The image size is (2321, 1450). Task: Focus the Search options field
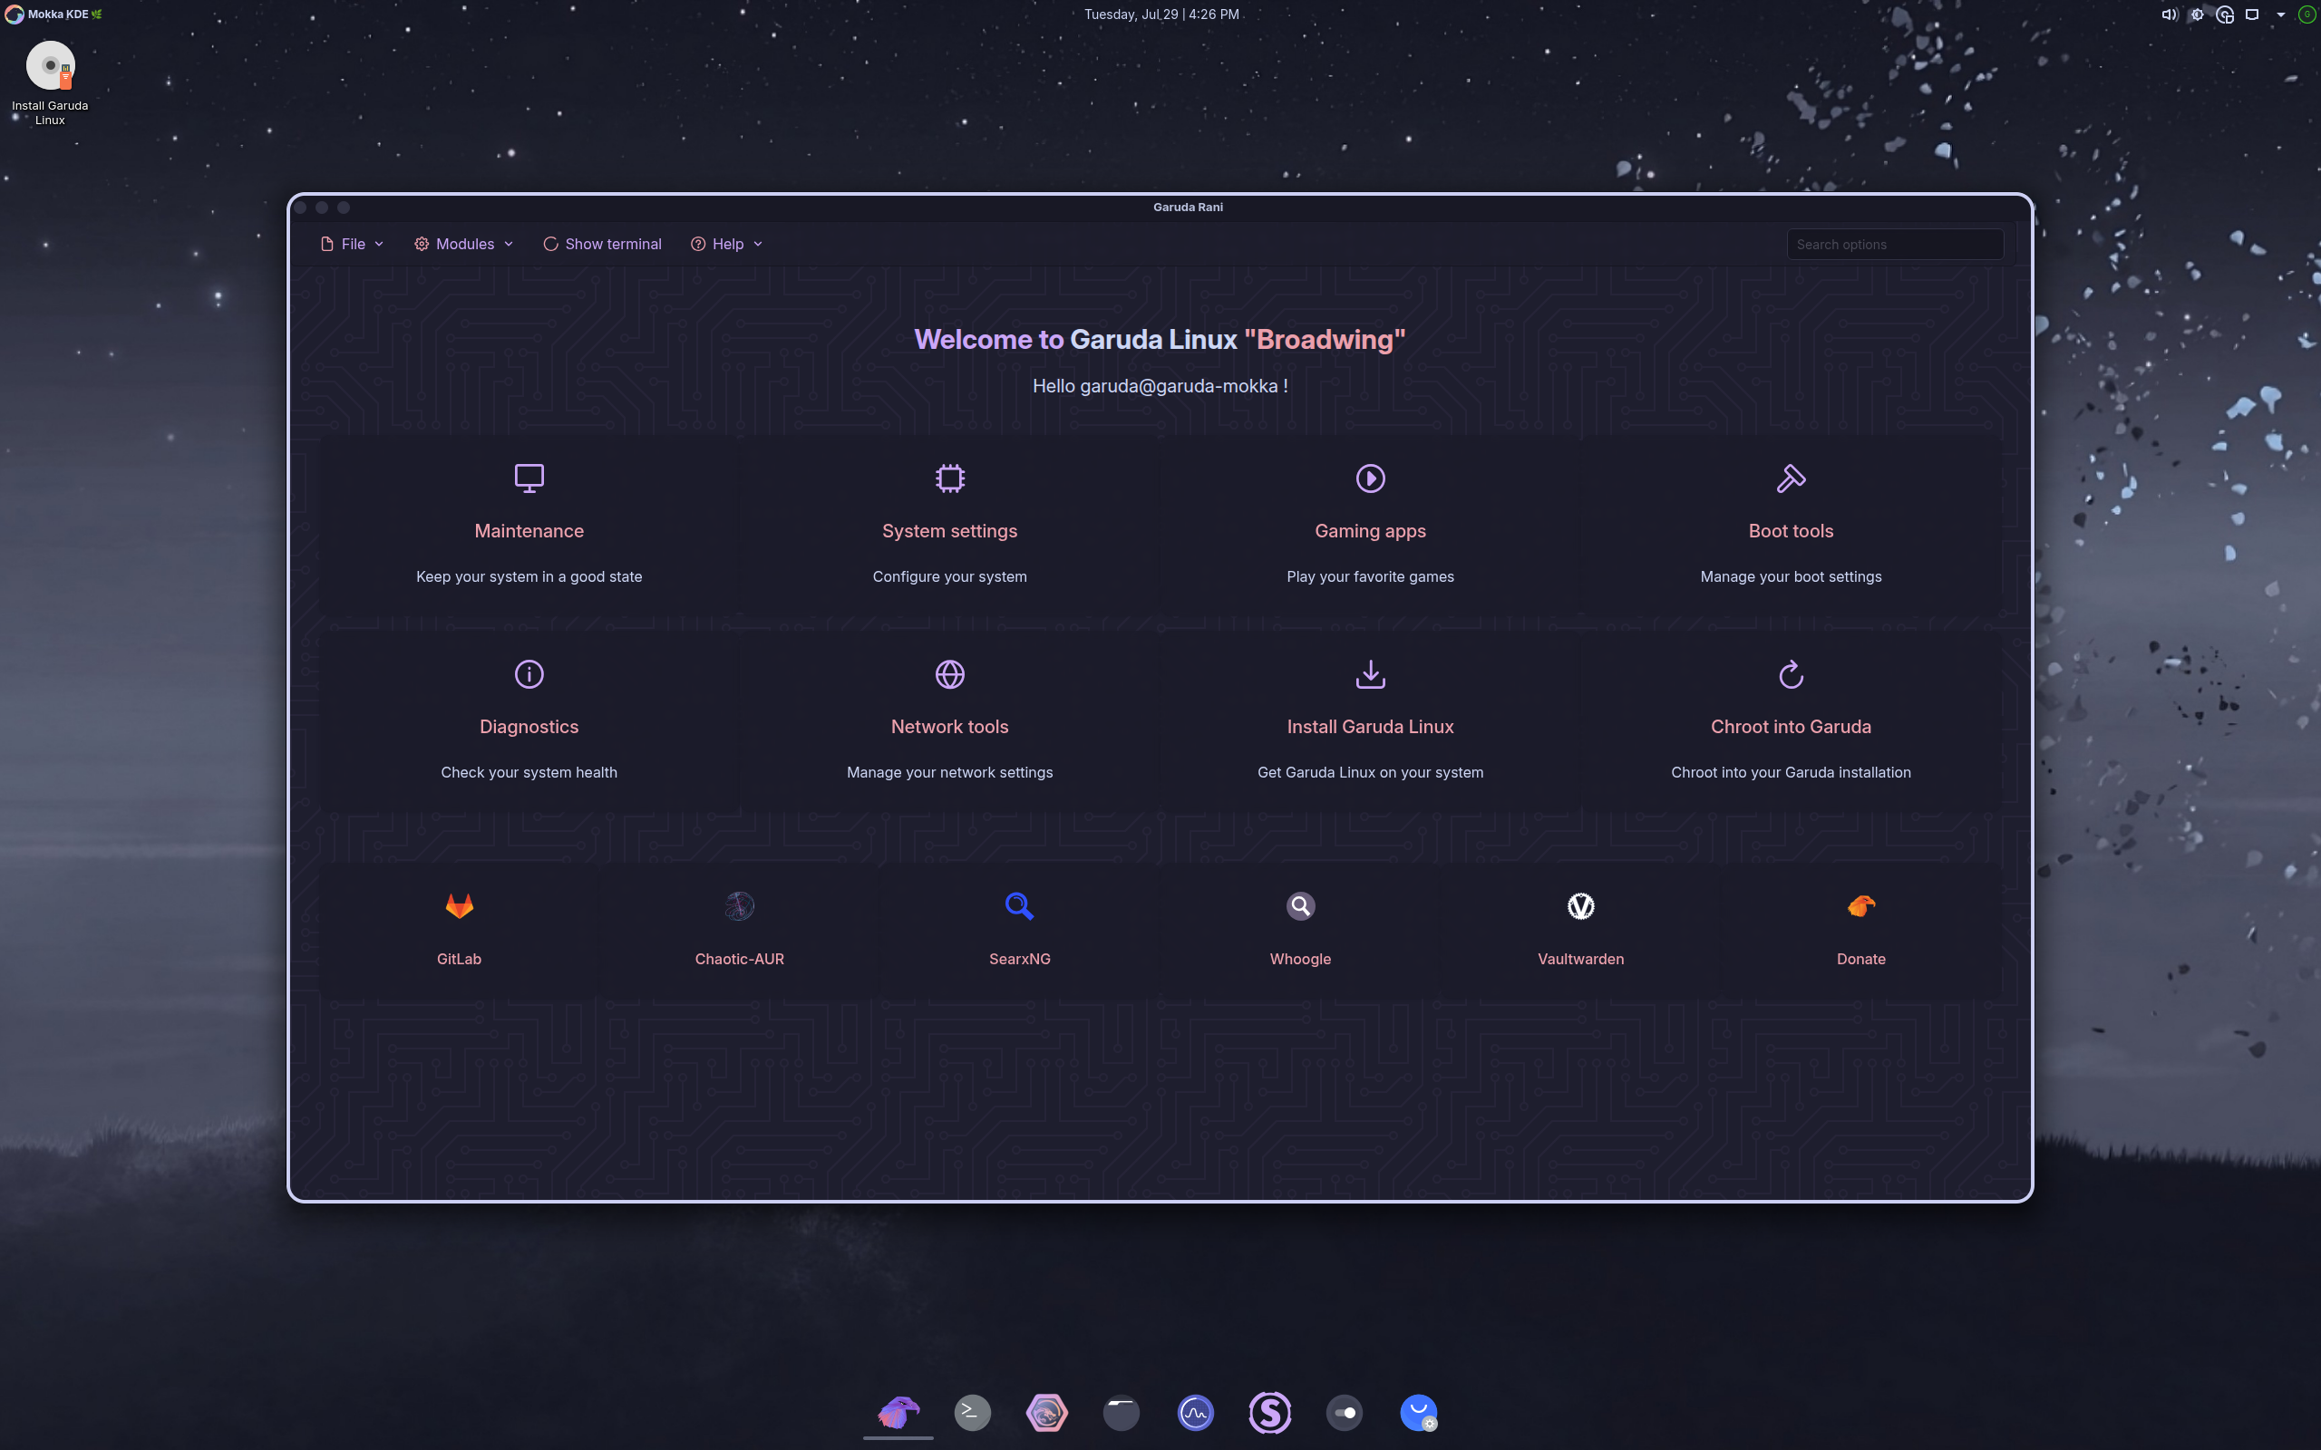[1894, 244]
